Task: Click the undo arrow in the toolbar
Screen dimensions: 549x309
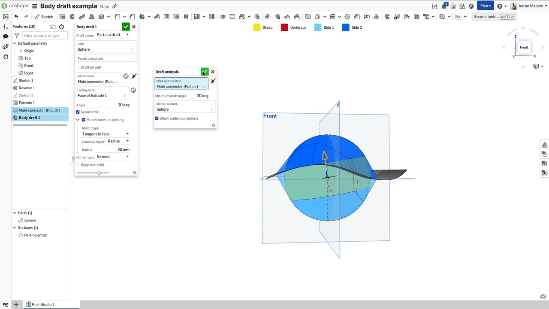Action: pos(16,17)
